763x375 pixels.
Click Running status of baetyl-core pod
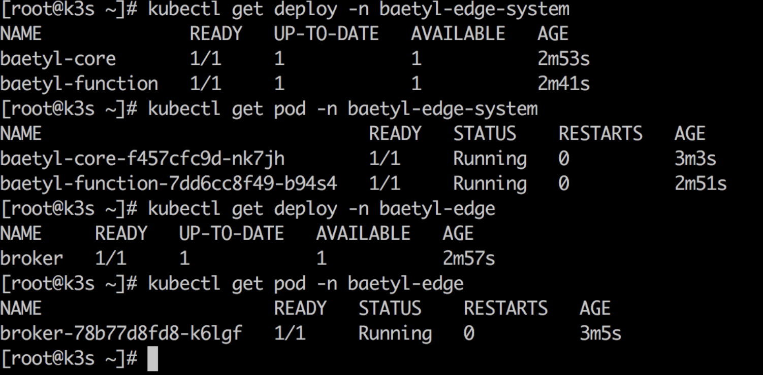tap(490, 159)
